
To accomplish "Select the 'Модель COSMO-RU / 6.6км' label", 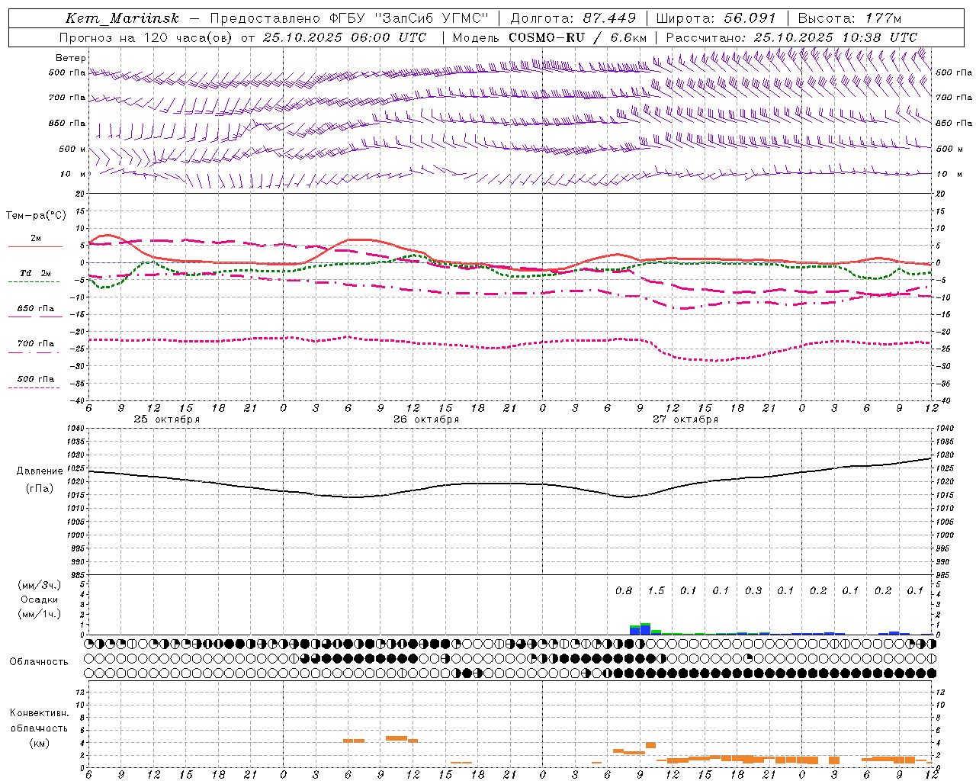I will [550, 37].
